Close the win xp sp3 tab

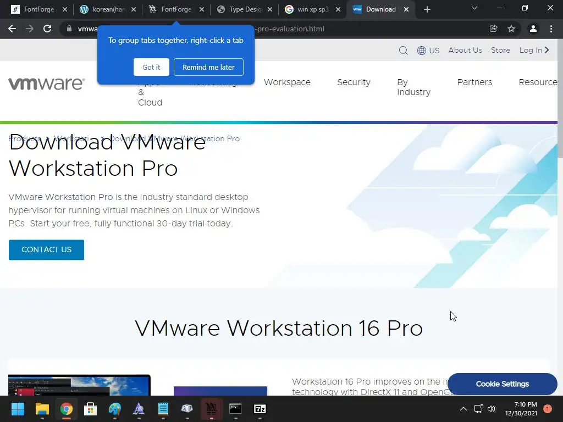pos(338,10)
